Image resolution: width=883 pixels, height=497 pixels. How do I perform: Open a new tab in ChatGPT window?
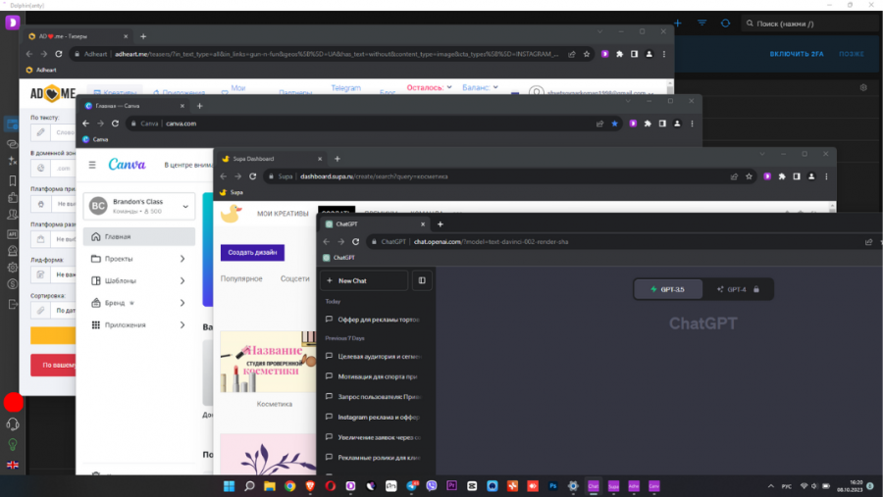(x=441, y=224)
